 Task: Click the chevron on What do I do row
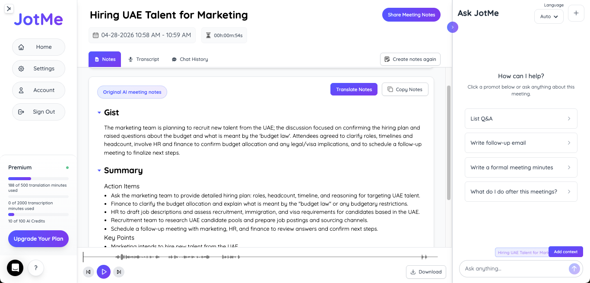pos(569,191)
